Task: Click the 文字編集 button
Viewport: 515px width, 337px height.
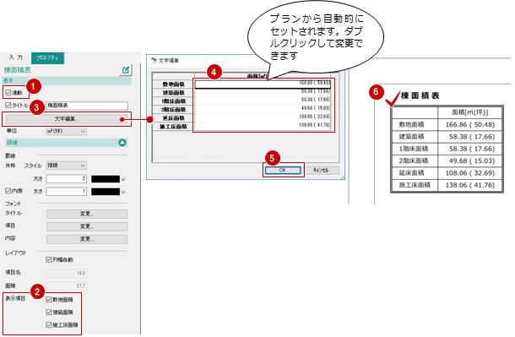Action: [x=67, y=119]
